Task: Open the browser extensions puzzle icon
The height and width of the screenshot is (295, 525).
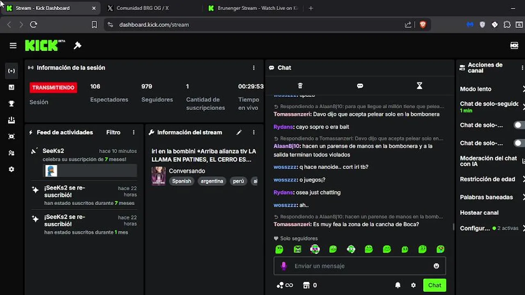Action: pyautogui.click(x=507, y=25)
